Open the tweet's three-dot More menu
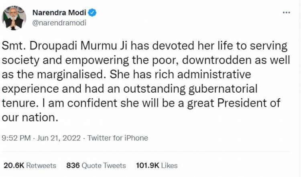This screenshot has height=177, width=301. click(286, 12)
